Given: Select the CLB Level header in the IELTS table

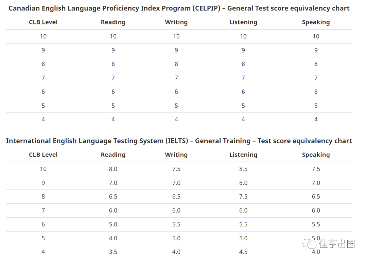Looking at the screenshot, I should [43, 155].
